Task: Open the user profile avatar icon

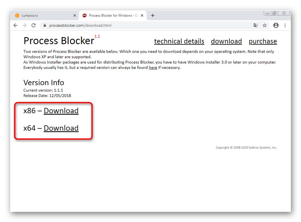Action: click(x=276, y=25)
